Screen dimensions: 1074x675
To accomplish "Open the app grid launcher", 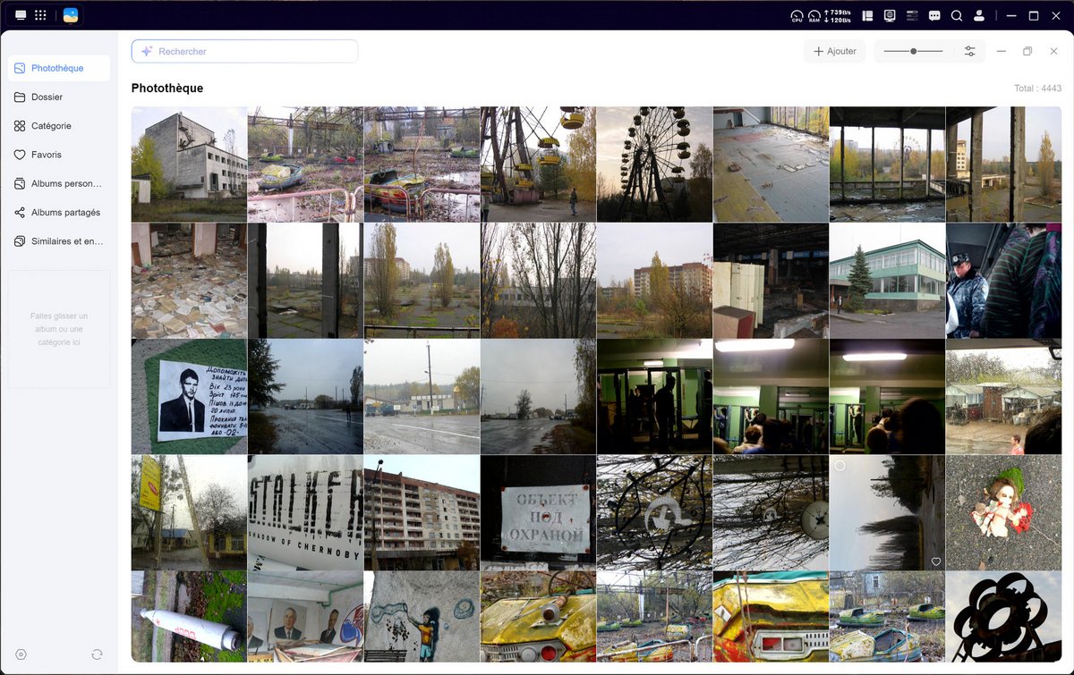I will point(40,15).
